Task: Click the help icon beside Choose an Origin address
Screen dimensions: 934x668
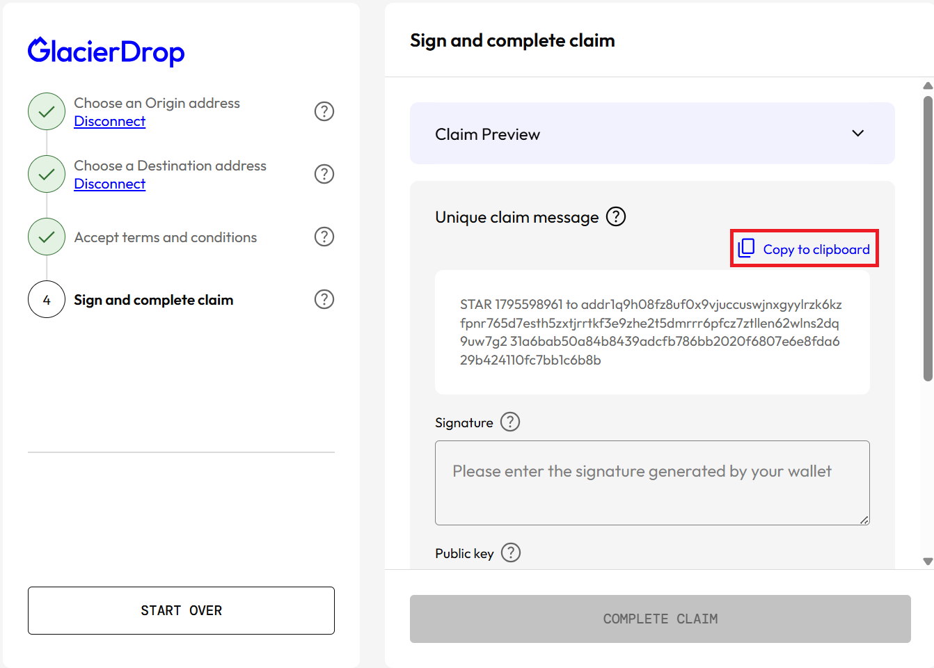Action: [x=324, y=111]
